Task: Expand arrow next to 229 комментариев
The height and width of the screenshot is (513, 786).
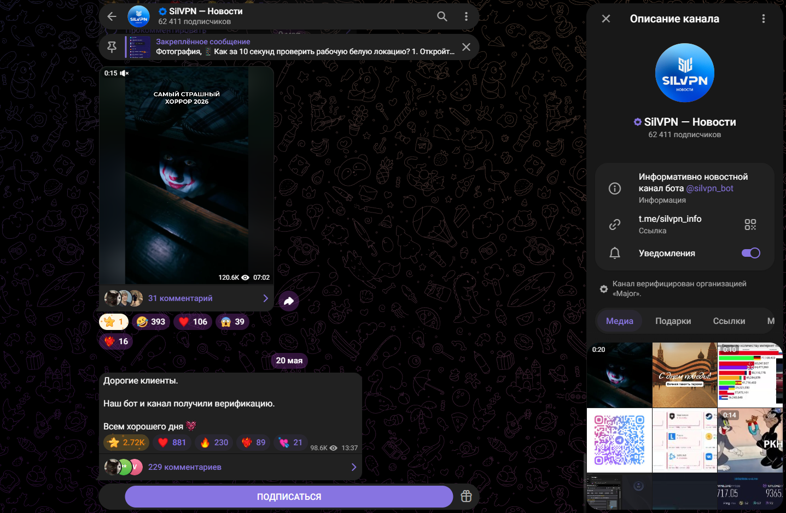Action: pyautogui.click(x=354, y=467)
